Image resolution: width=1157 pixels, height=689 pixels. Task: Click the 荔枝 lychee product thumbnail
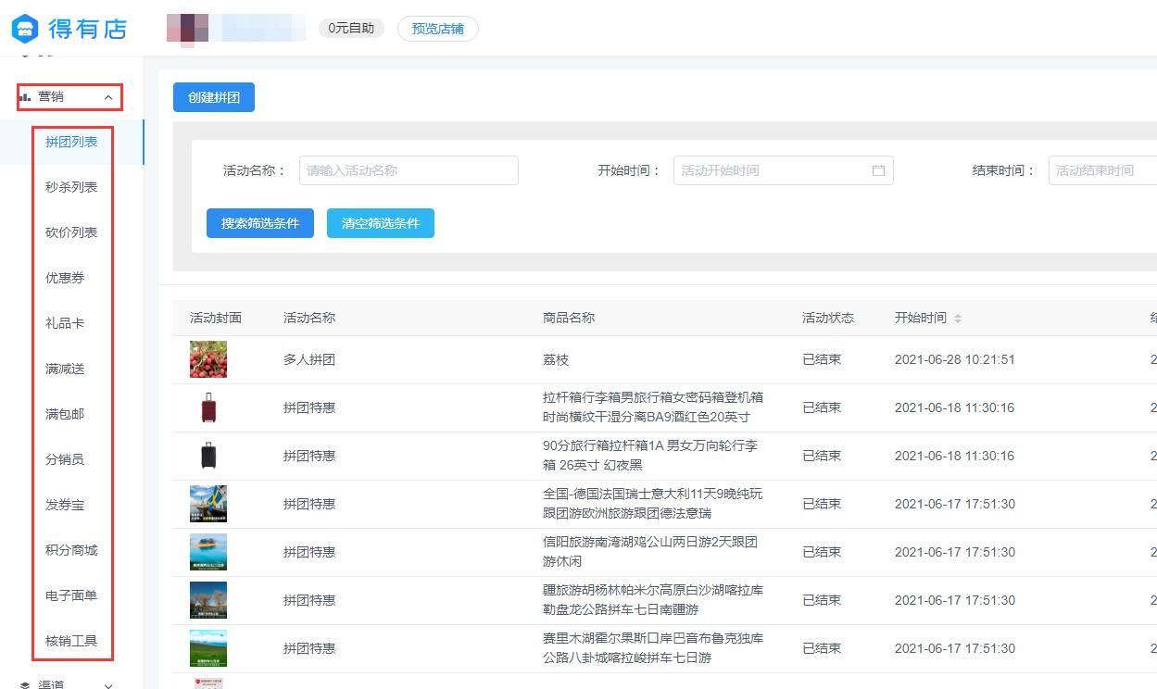click(208, 359)
